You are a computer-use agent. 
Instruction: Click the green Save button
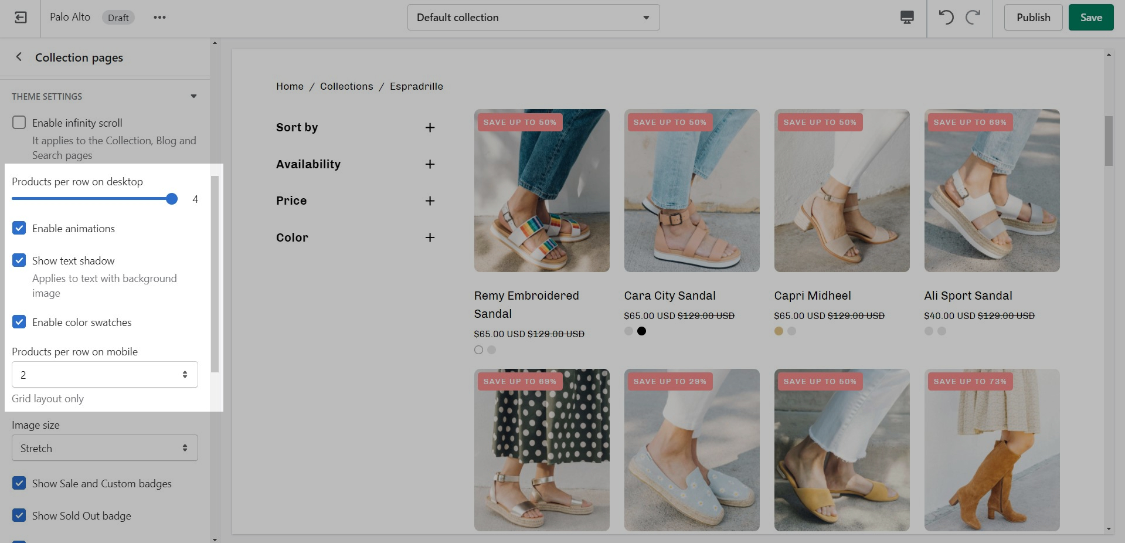(1090, 18)
